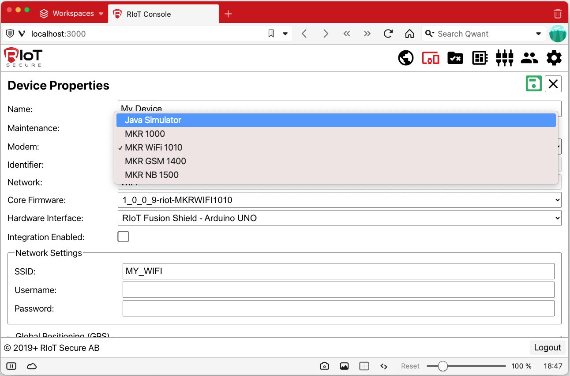This screenshot has height=376, width=570.
Task: Click the settings gear icon
Action: (554, 58)
